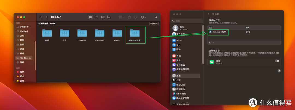
Task: Click the Share icon in Finder toolbar
Action: pyautogui.click(x=129, y=17)
